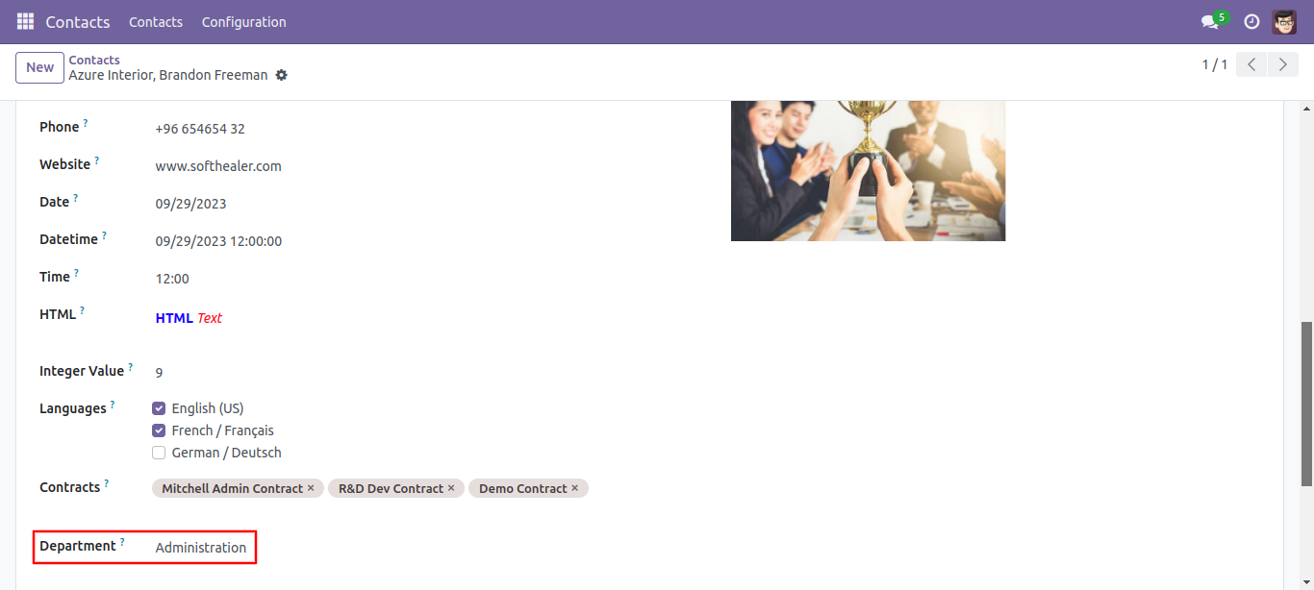Uncheck the French / Français checkbox
Screen dimensions: 1314x590
point(159,430)
